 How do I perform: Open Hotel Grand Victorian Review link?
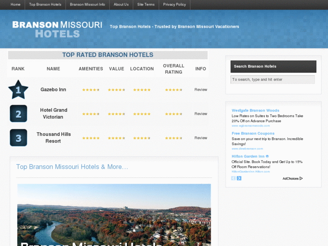tap(201, 114)
